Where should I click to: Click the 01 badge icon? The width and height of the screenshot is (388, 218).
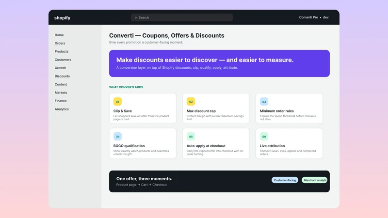pyautogui.click(x=117, y=102)
